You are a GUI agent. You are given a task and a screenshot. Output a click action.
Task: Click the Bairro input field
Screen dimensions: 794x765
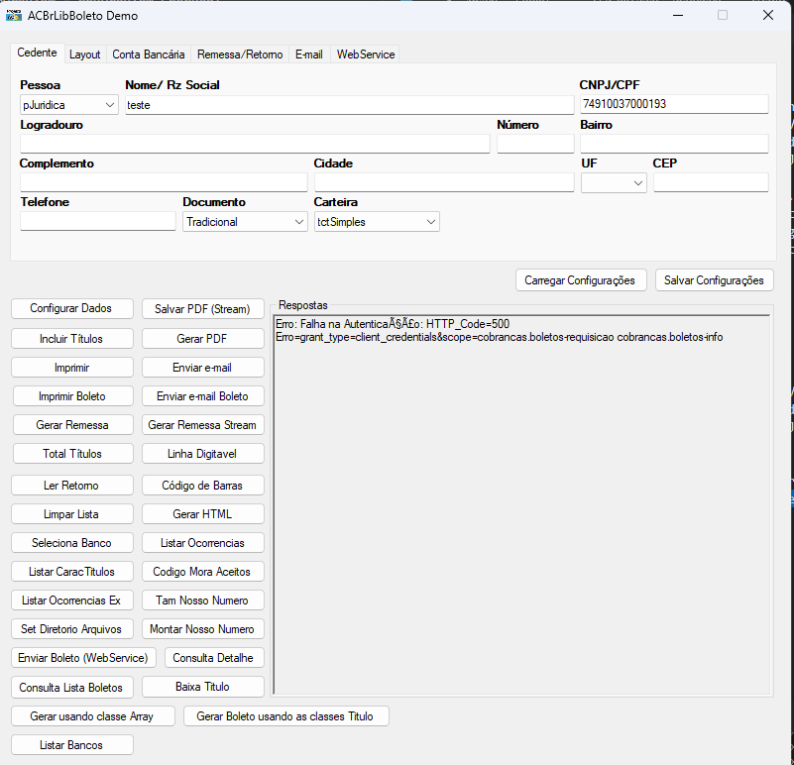tap(674, 144)
